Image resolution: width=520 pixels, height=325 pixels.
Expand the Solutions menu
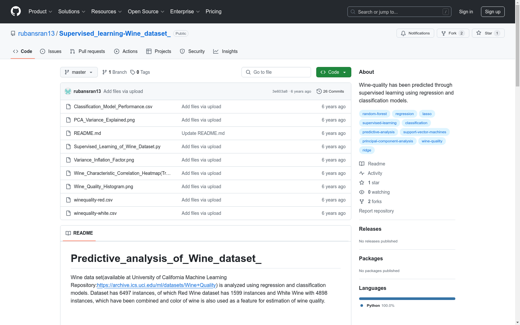(72, 11)
